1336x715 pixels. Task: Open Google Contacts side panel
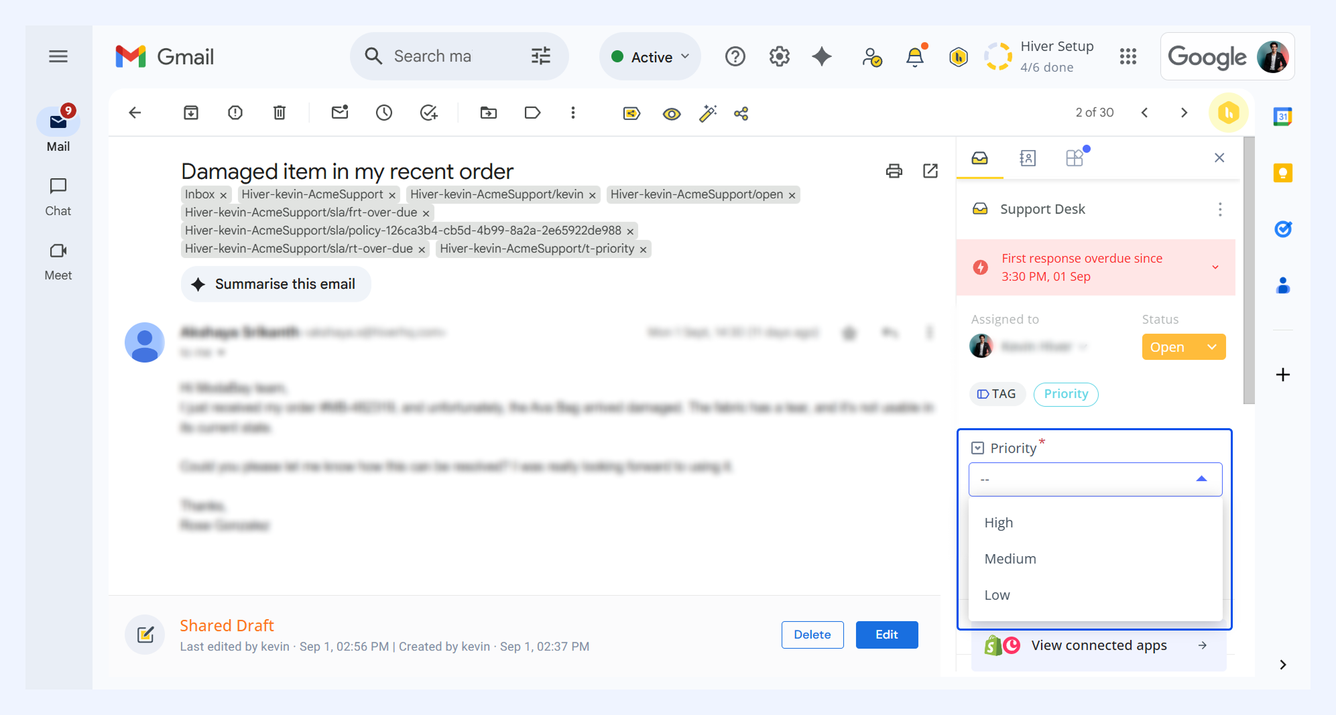pos(1283,285)
